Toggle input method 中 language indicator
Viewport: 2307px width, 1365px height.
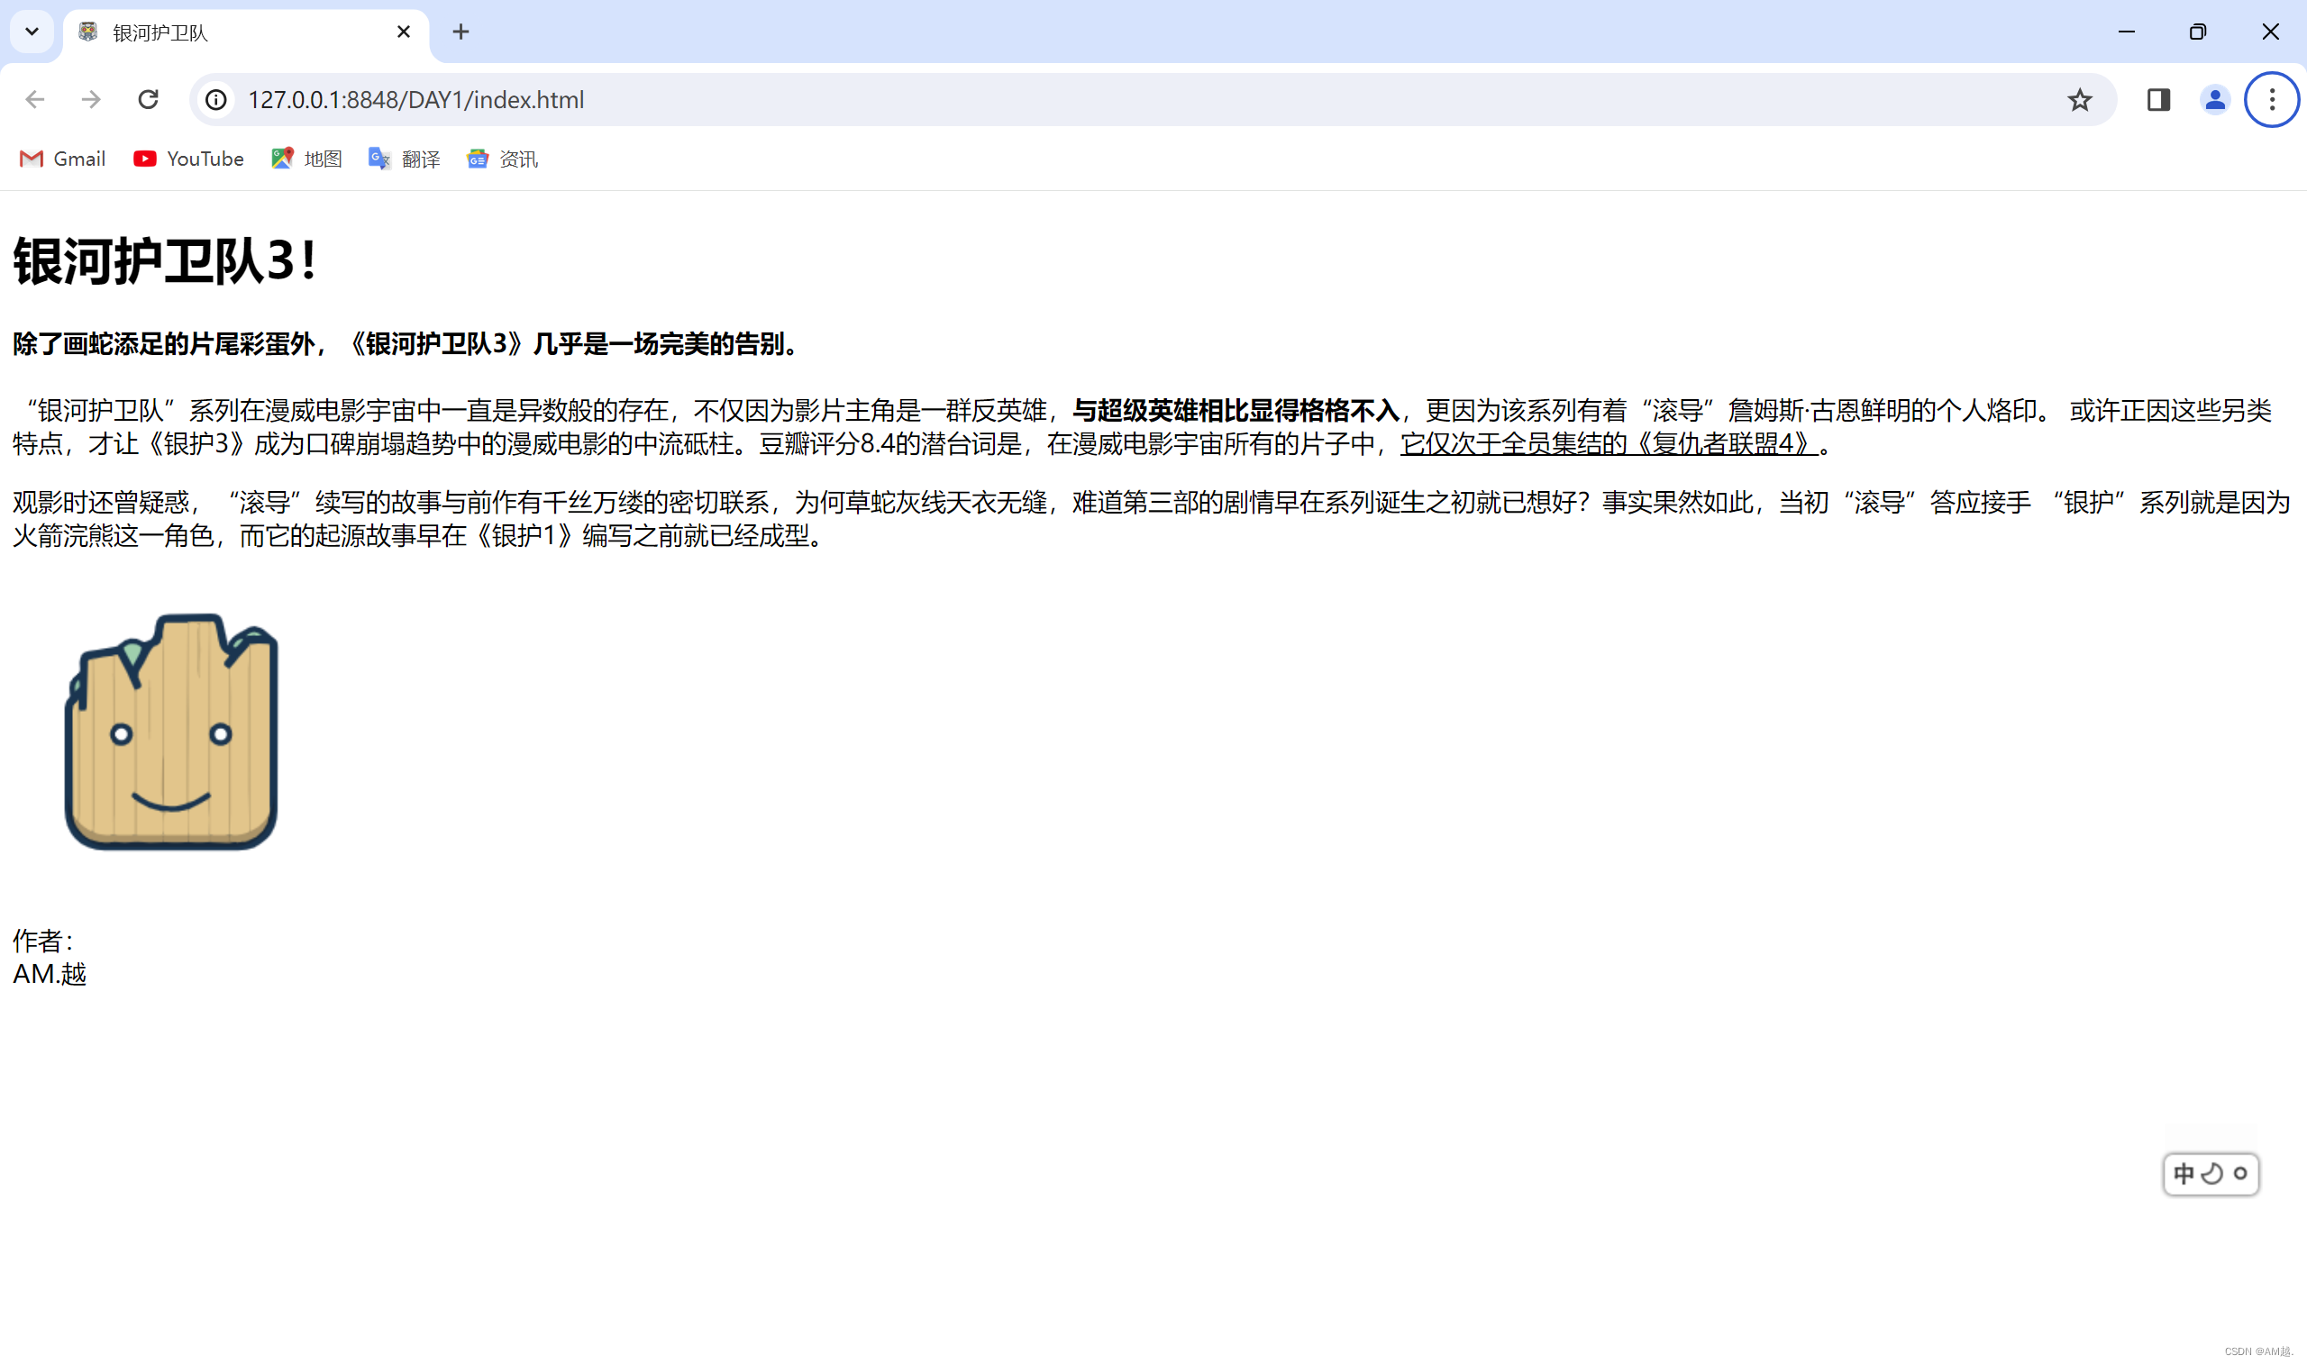[x=2183, y=1174]
